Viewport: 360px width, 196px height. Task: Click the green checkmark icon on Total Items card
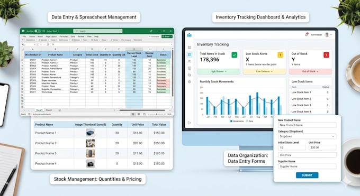click(x=234, y=55)
